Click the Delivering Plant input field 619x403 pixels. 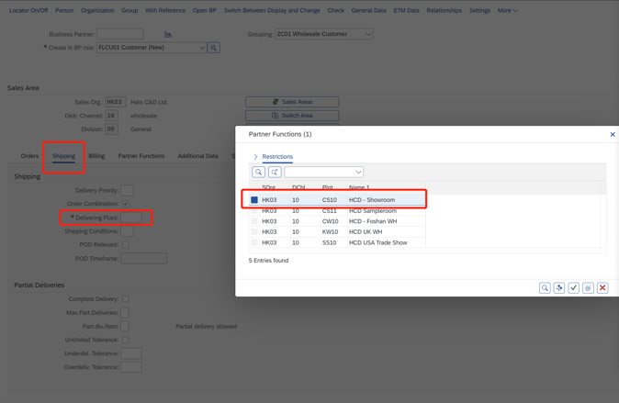[x=130, y=218]
